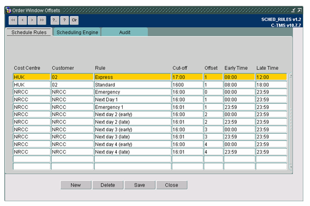Click the Delete button
Image resolution: width=310 pixels, height=206 pixels.
(x=108, y=185)
